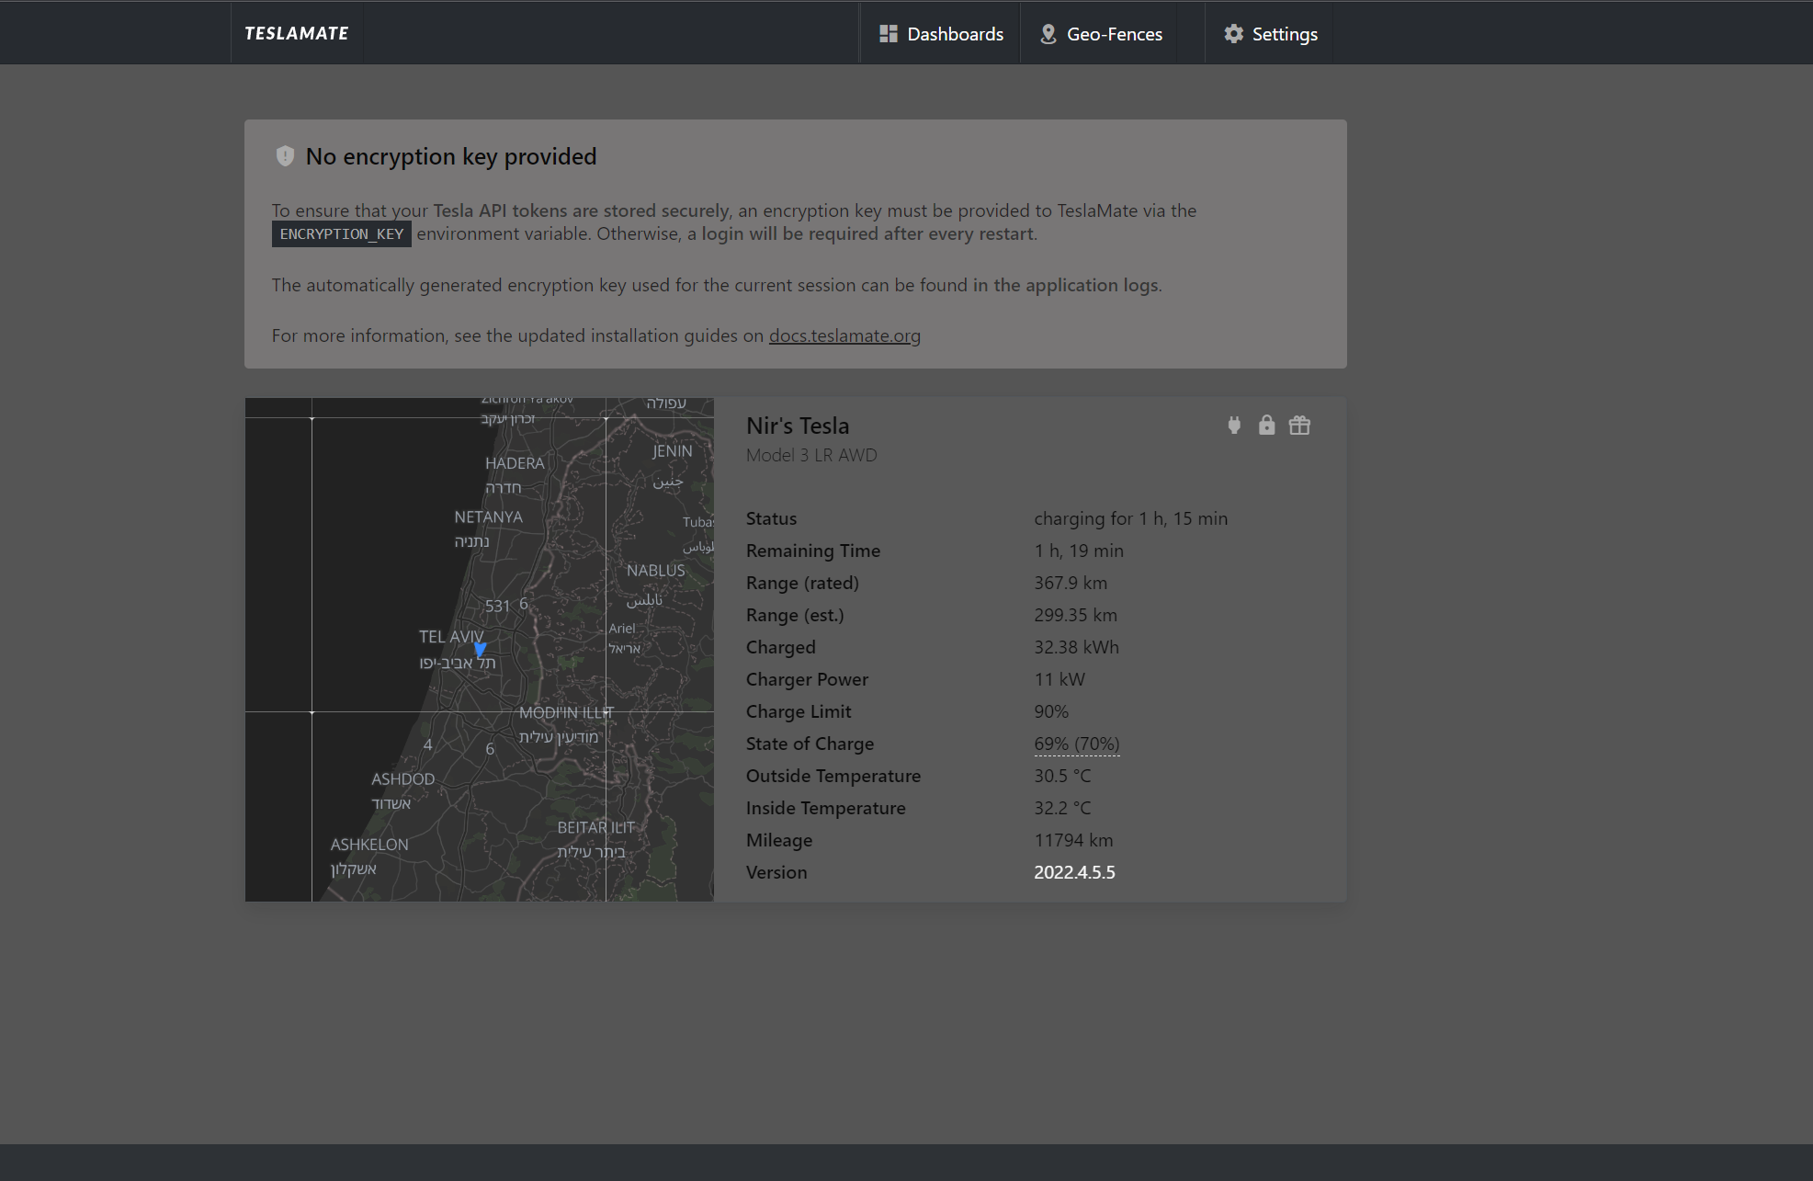Click the TeslaMate logo
1813x1181 pixels.
(296, 34)
